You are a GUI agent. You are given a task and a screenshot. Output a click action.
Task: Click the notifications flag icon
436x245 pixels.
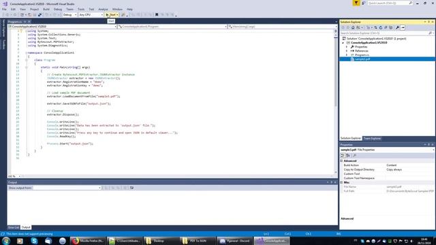coord(356,3)
